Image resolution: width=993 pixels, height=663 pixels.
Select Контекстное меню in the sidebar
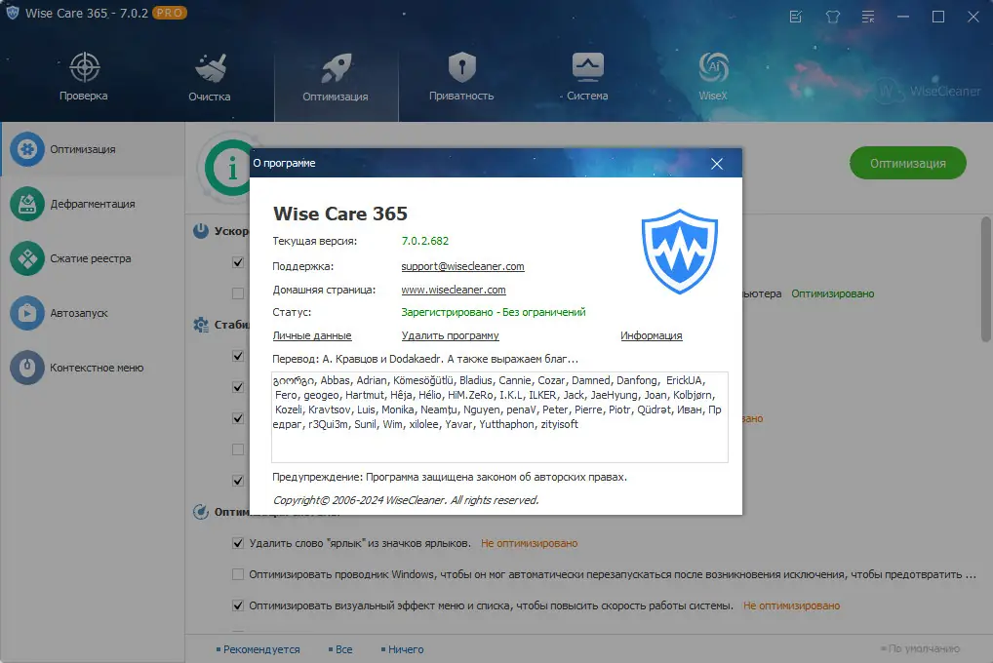[x=93, y=368]
